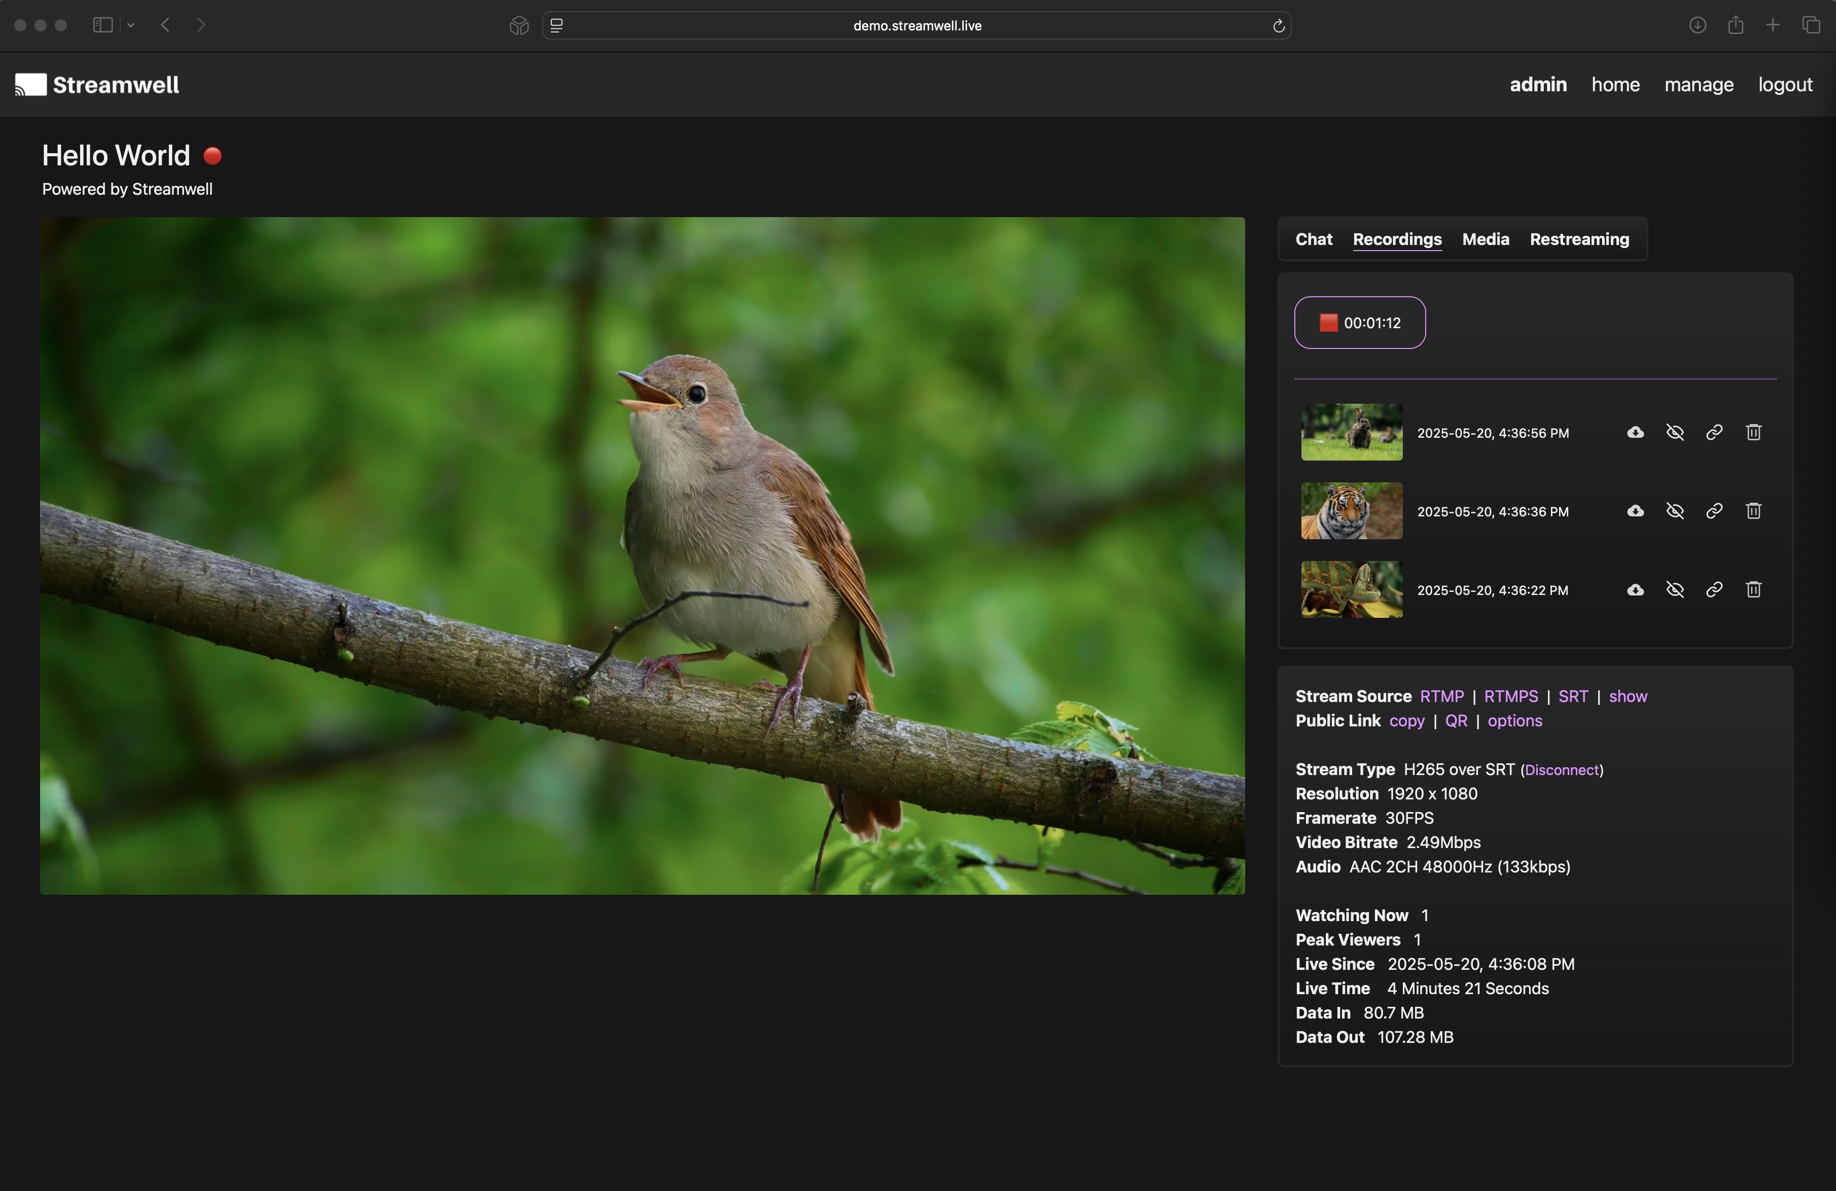Reload the page in the address bar
1836x1191 pixels.
tap(1278, 26)
